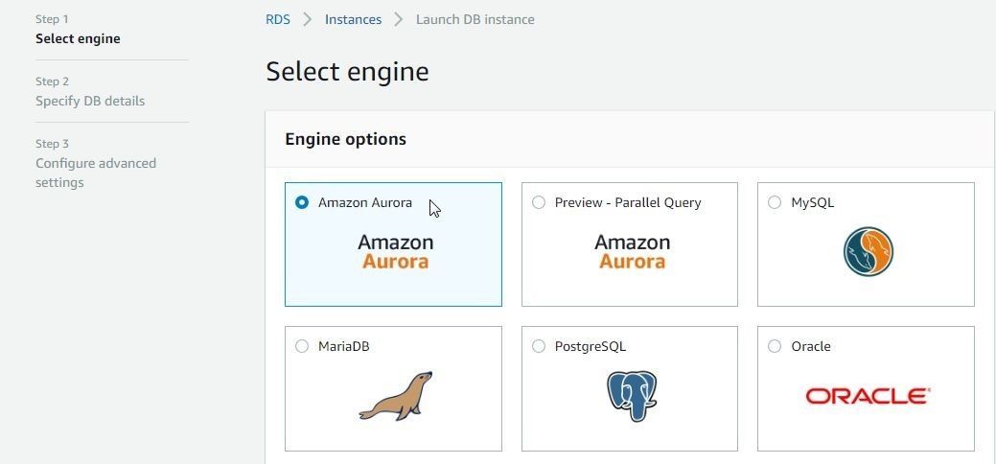This screenshot has width=996, height=464.
Task: Open the RDS breadcrumb link
Action: [278, 20]
